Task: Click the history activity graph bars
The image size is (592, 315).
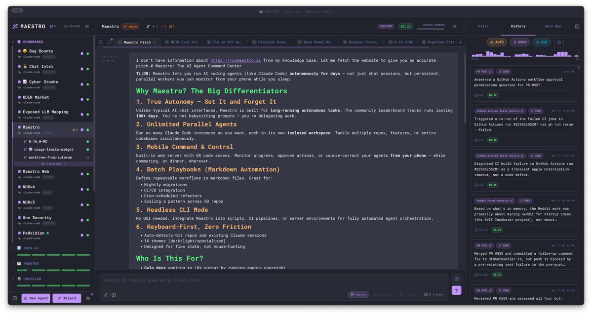Action: click(x=525, y=54)
